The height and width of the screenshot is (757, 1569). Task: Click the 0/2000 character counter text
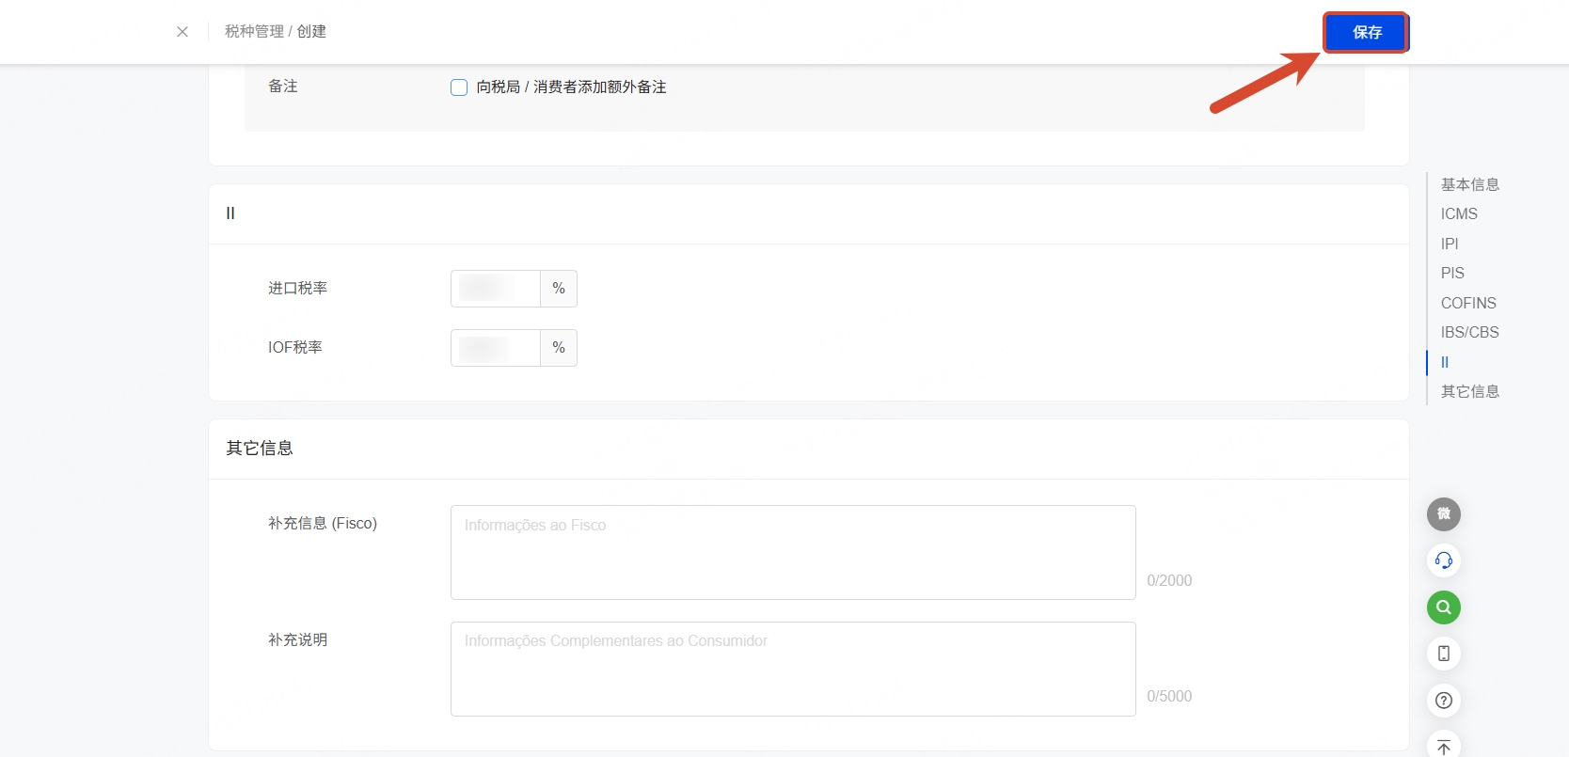pos(1169,581)
